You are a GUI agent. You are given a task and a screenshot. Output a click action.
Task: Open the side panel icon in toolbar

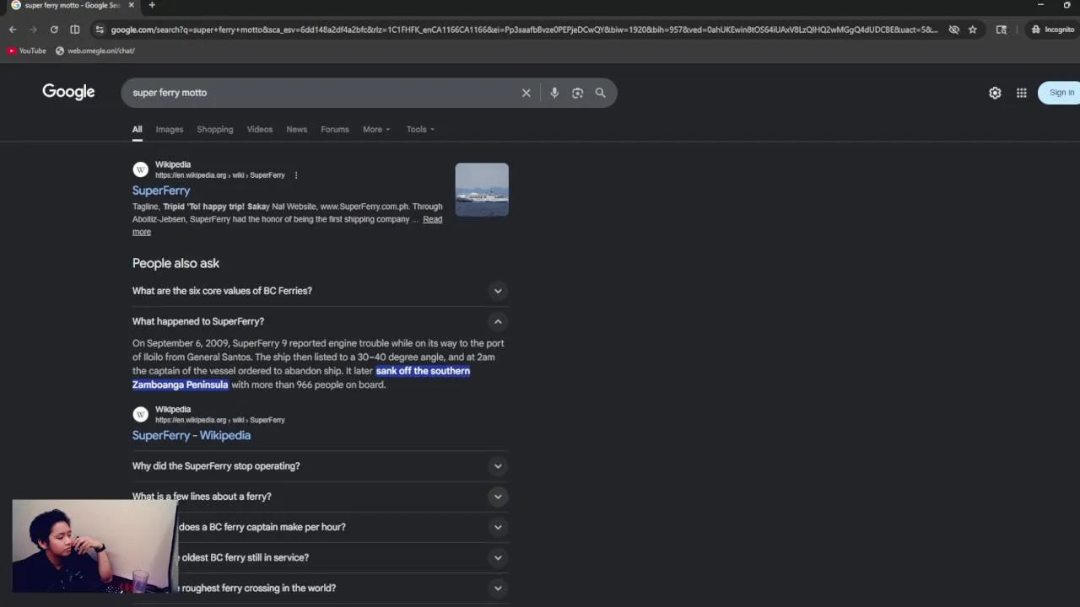1002,30
